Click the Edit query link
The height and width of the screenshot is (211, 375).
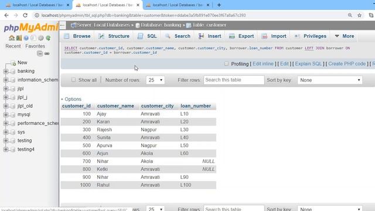pos(284,64)
